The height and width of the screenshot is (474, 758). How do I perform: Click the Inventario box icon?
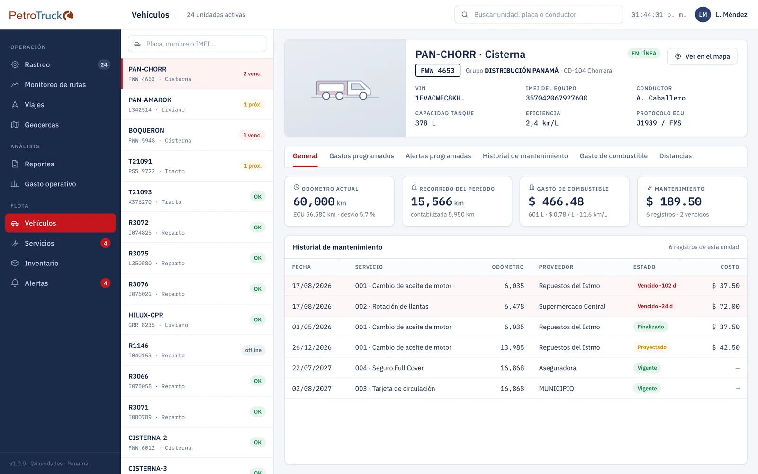click(x=15, y=263)
